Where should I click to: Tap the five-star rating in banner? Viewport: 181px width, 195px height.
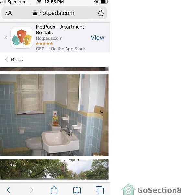pyautogui.click(x=44, y=44)
